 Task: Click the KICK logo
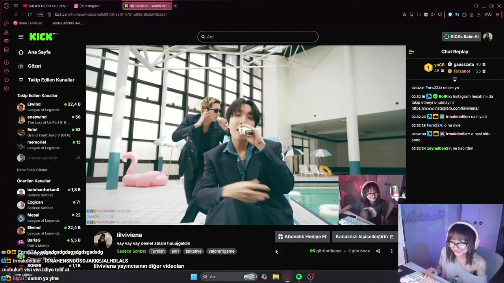43,37
